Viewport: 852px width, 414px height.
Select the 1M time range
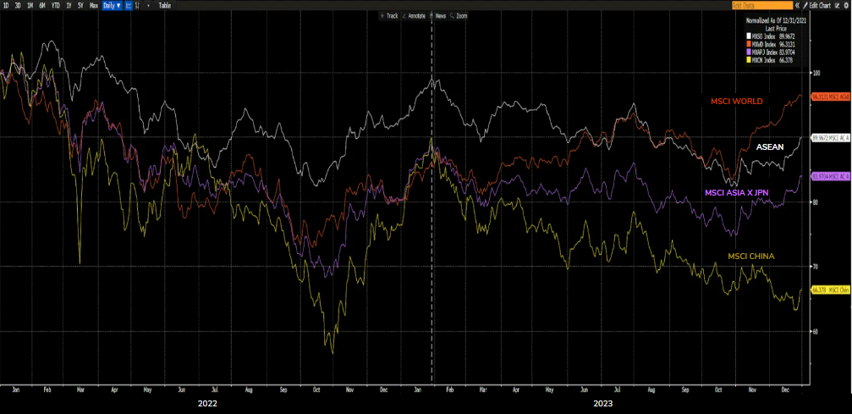coord(30,5)
